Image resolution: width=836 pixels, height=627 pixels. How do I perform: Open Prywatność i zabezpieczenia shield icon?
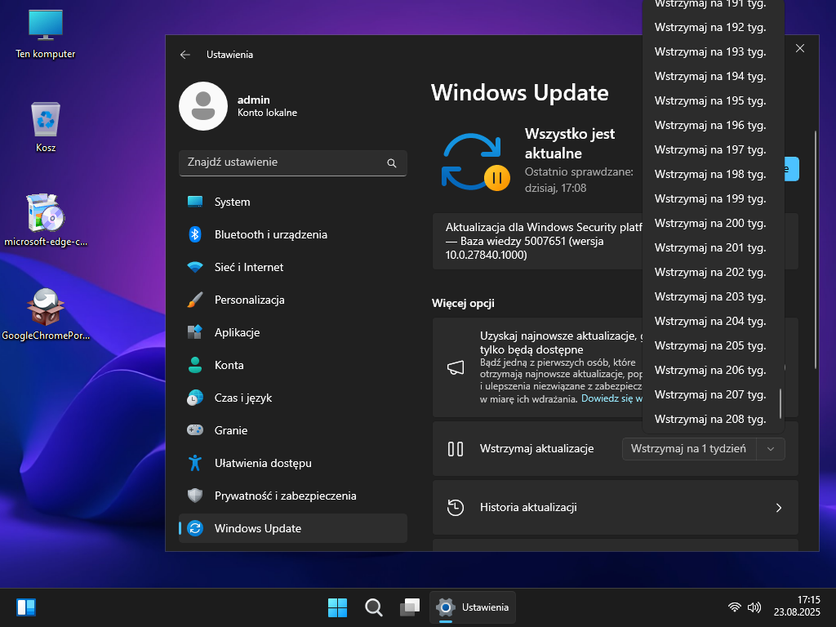pyautogui.click(x=195, y=496)
